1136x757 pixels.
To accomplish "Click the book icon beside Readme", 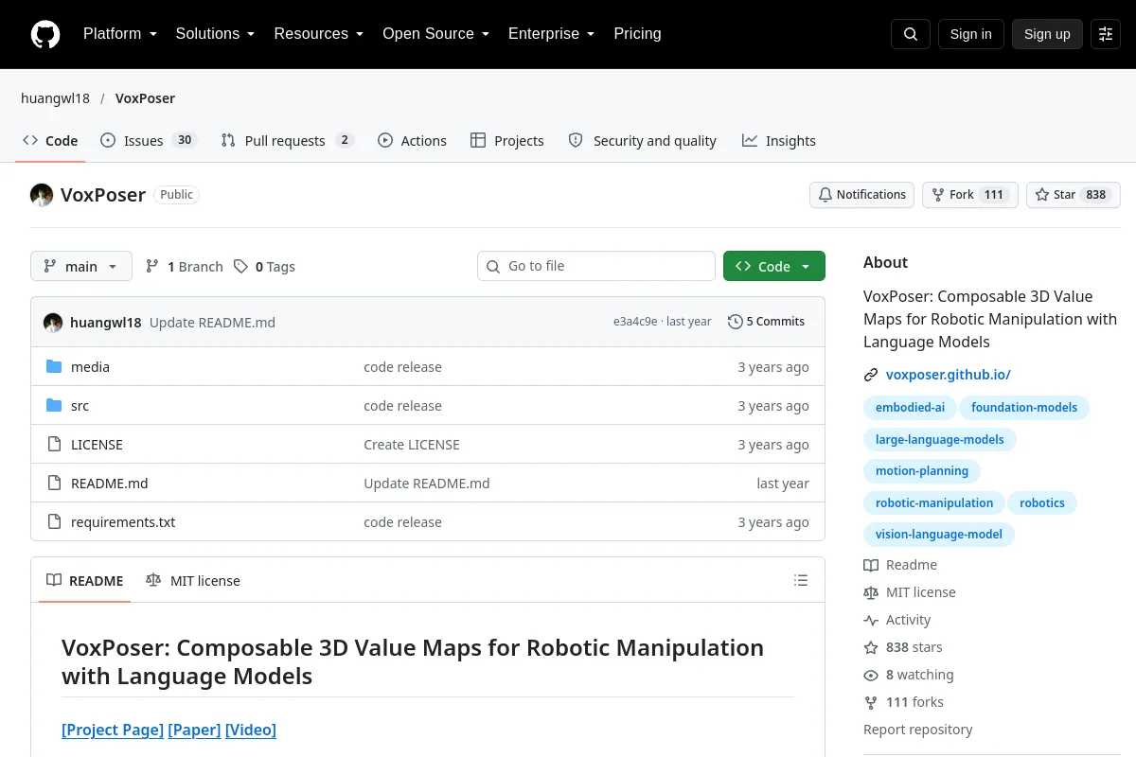I will tap(871, 566).
